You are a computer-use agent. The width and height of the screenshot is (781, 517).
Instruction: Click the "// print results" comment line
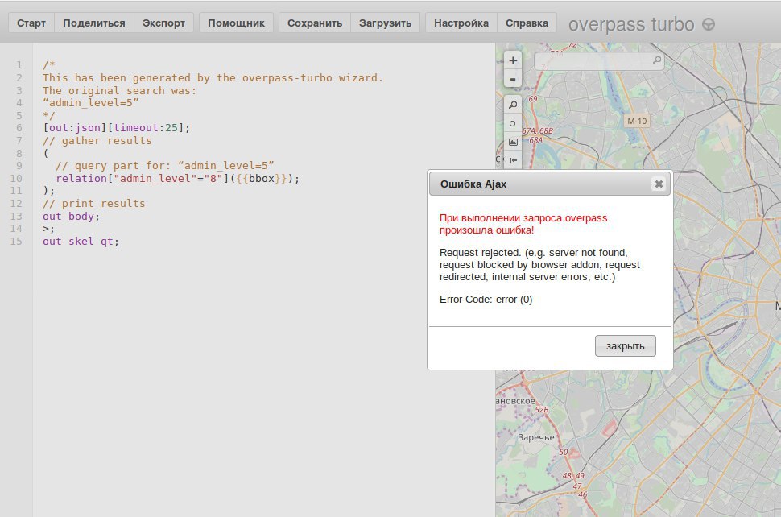pos(93,203)
